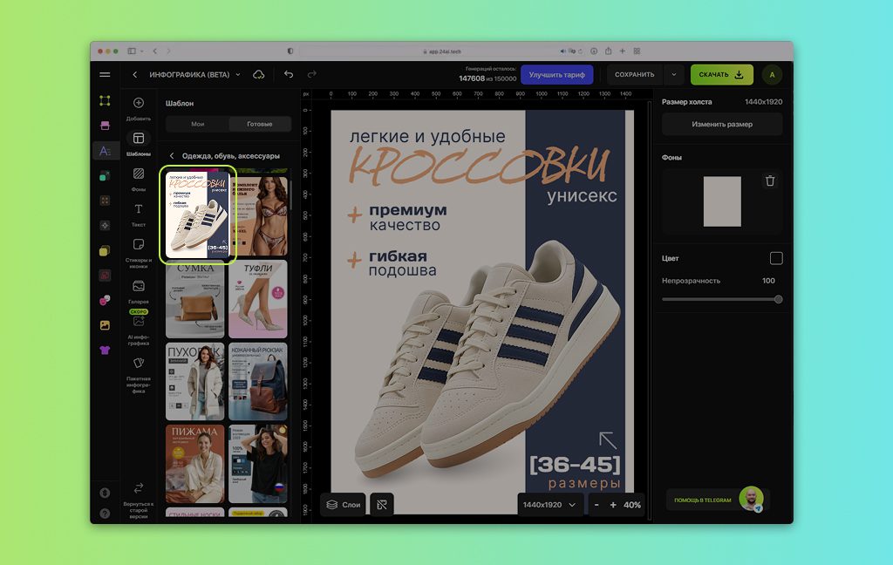
Task: Click the Улучшить тариф button
Action: coord(556,75)
